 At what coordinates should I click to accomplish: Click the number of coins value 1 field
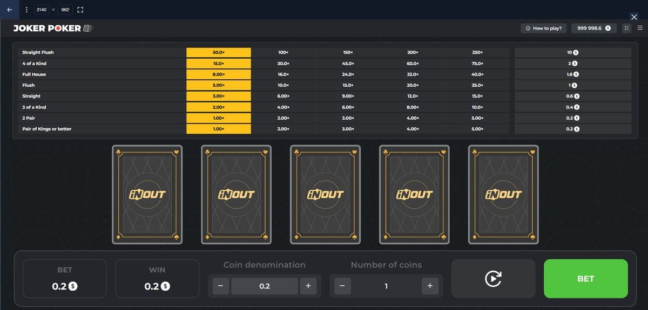pos(386,286)
